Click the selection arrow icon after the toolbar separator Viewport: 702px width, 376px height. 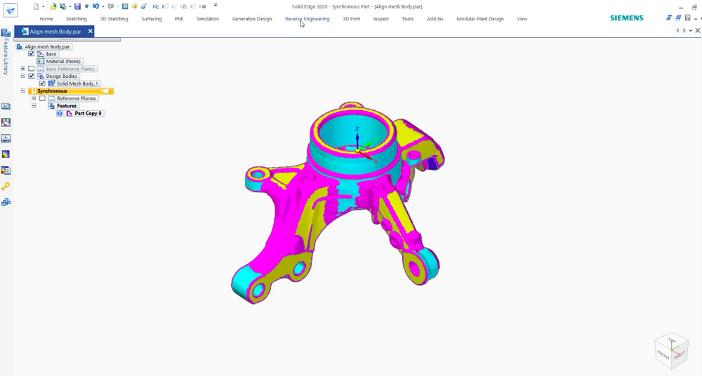(x=155, y=6)
